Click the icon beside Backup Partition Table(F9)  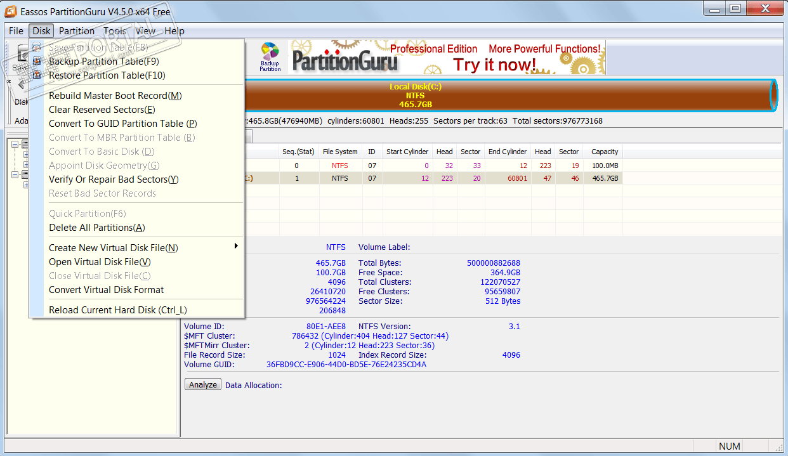click(37, 62)
